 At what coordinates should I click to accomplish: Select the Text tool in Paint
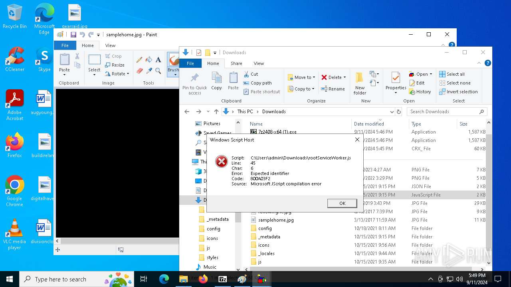pyautogui.click(x=158, y=60)
